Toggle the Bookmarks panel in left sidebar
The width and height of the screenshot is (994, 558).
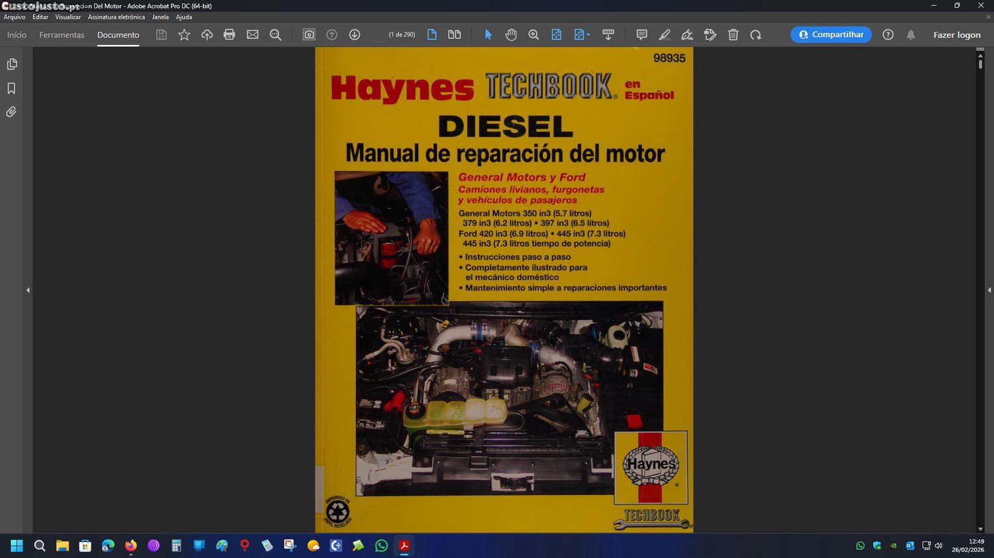pyautogui.click(x=11, y=88)
